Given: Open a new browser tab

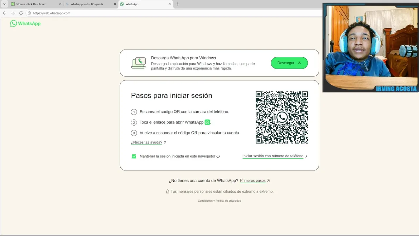Looking at the screenshot, I should (178, 4).
